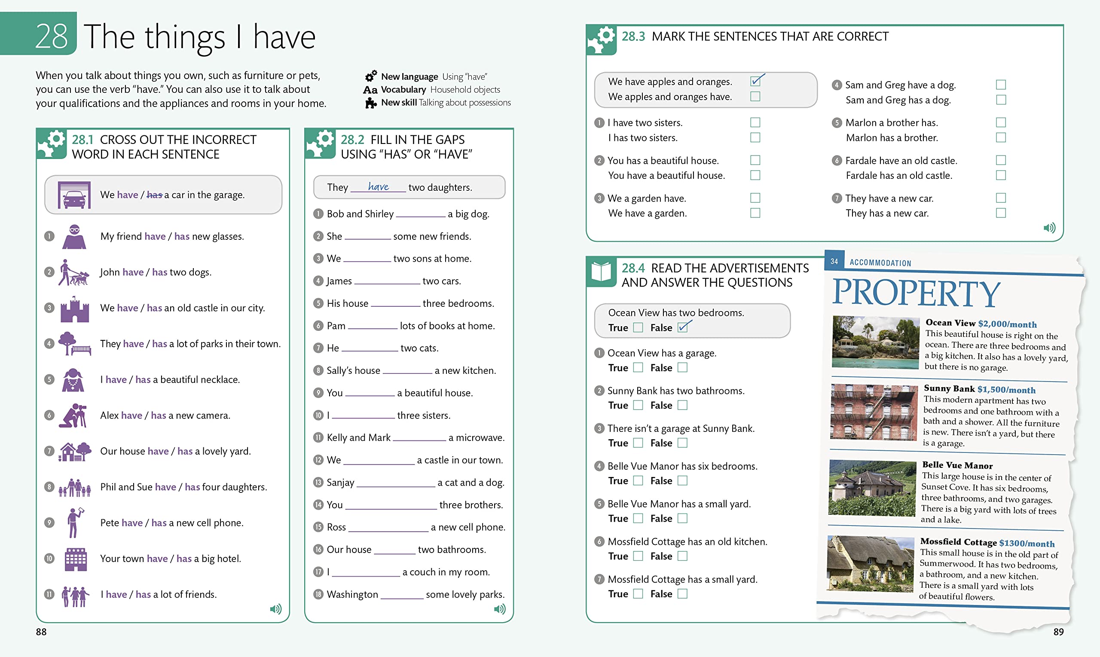Click the New language gear icon

[370, 76]
